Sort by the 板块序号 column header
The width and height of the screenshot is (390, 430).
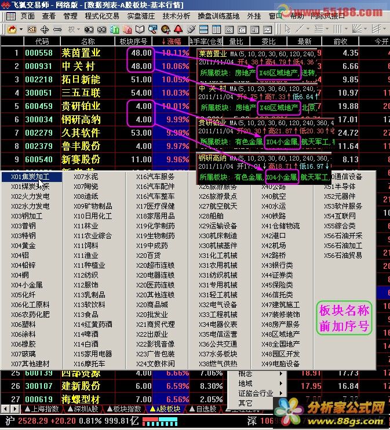(133, 41)
